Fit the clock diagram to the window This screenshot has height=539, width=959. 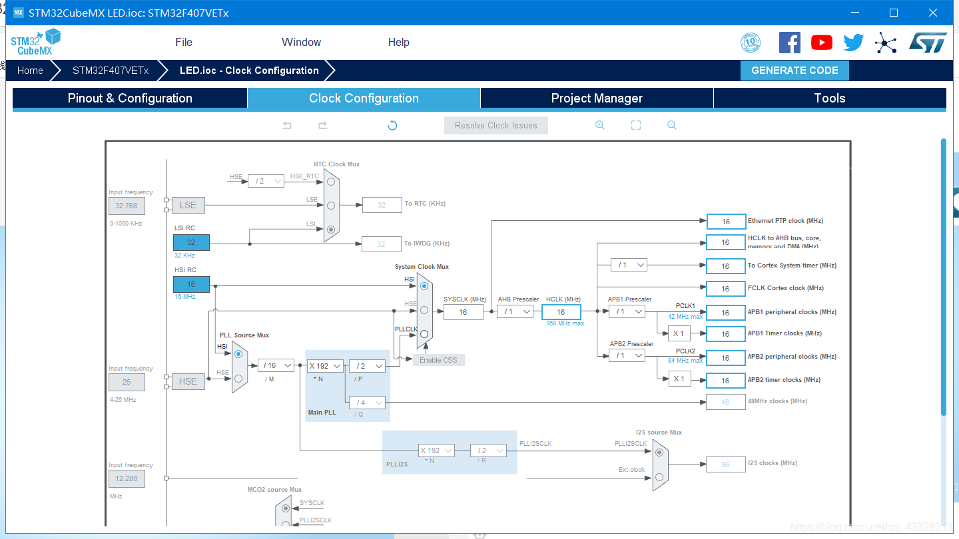[636, 125]
